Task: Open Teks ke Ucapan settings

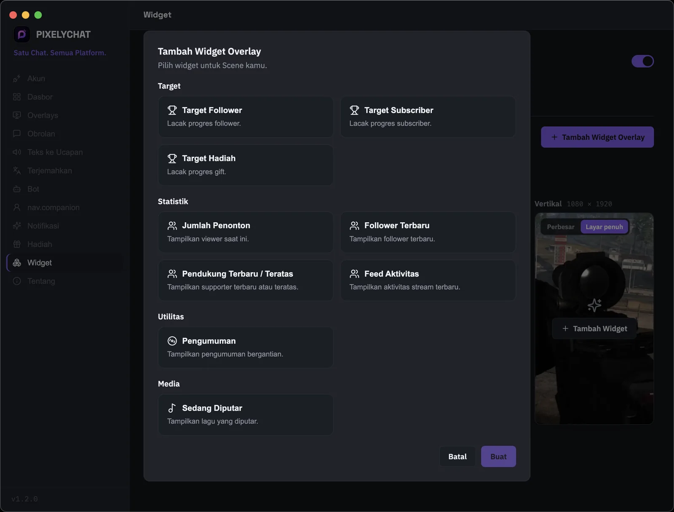Action: pyautogui.click(x=65, y=152)
